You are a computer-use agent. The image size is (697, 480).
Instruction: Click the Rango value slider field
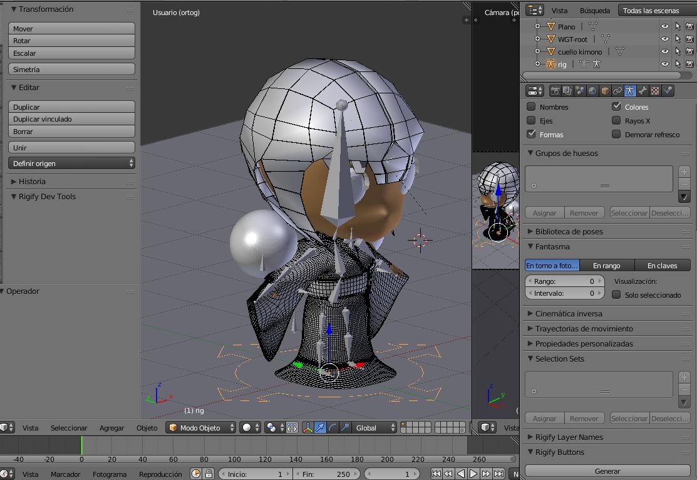[564, 281]
